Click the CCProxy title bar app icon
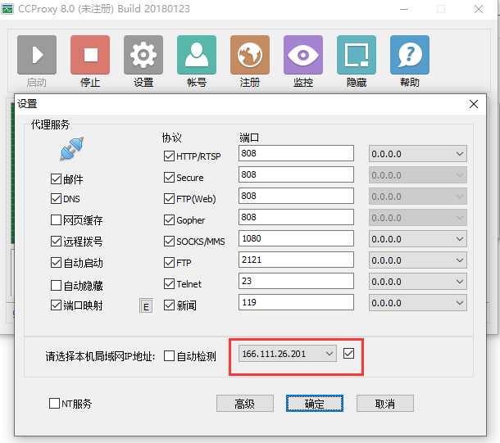Screen dimensions: 500x443 (7, 9)
